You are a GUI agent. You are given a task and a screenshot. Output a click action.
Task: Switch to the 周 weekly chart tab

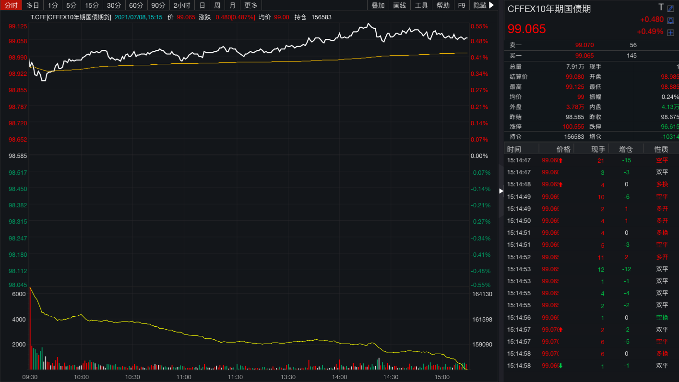click(217, 5)
